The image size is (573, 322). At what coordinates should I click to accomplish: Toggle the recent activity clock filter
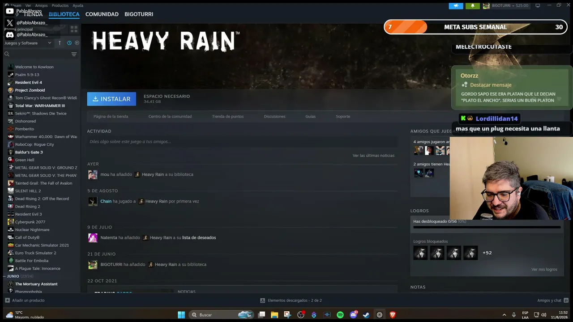pos(69,43)
